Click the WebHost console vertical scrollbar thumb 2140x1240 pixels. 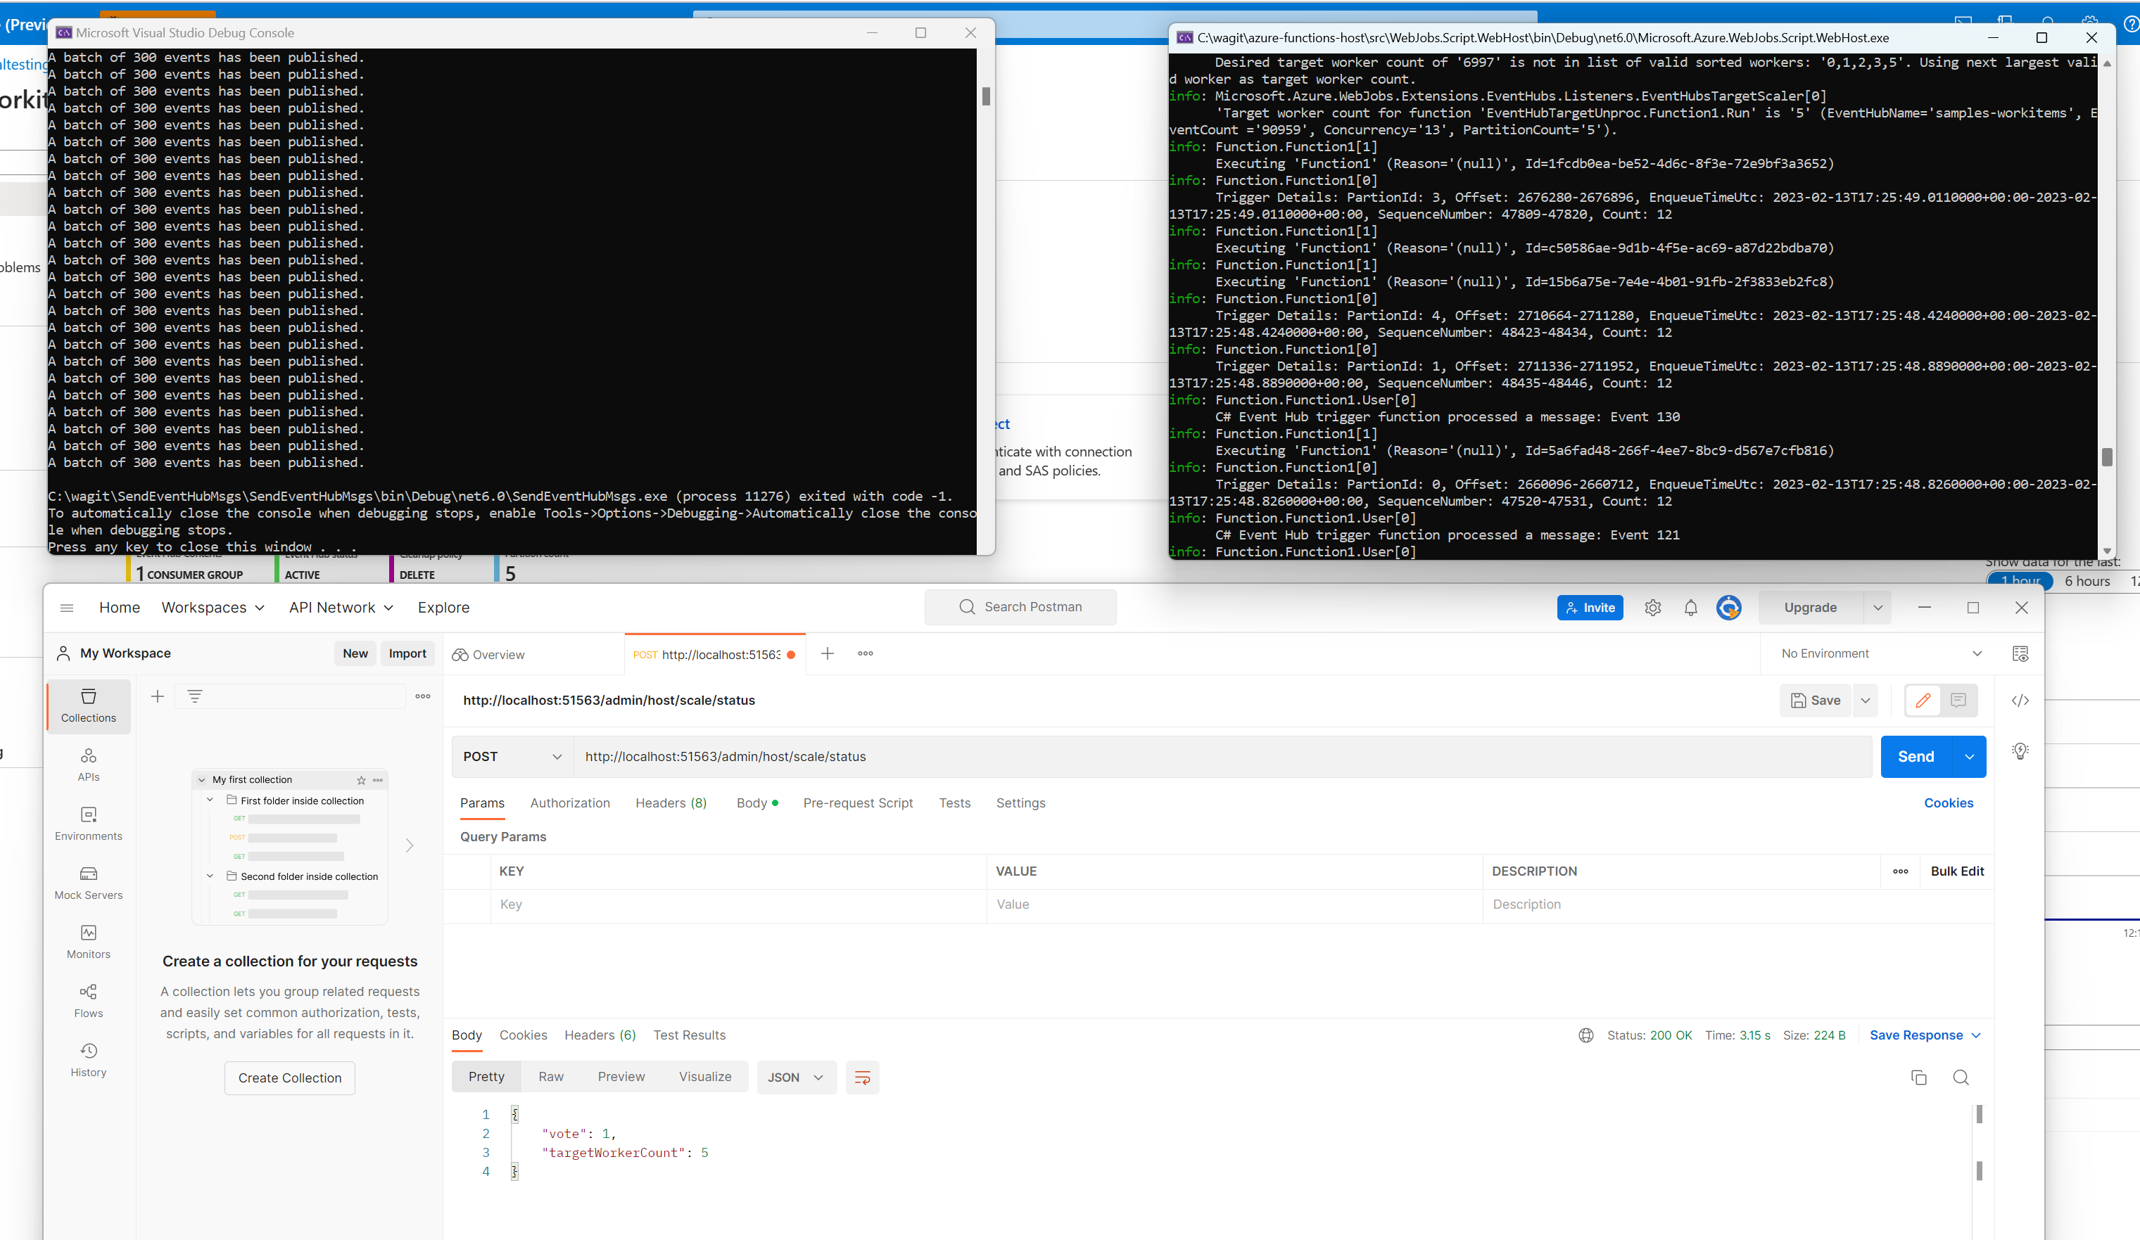click(2106, 457)
